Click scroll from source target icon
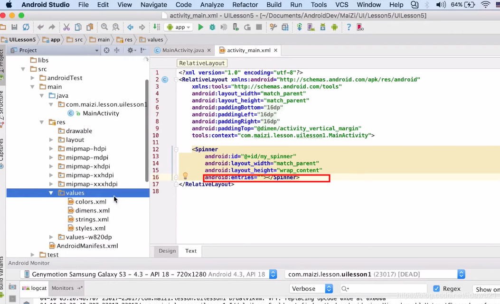Viewport: 500px width, 304px height. coord(106,50)
